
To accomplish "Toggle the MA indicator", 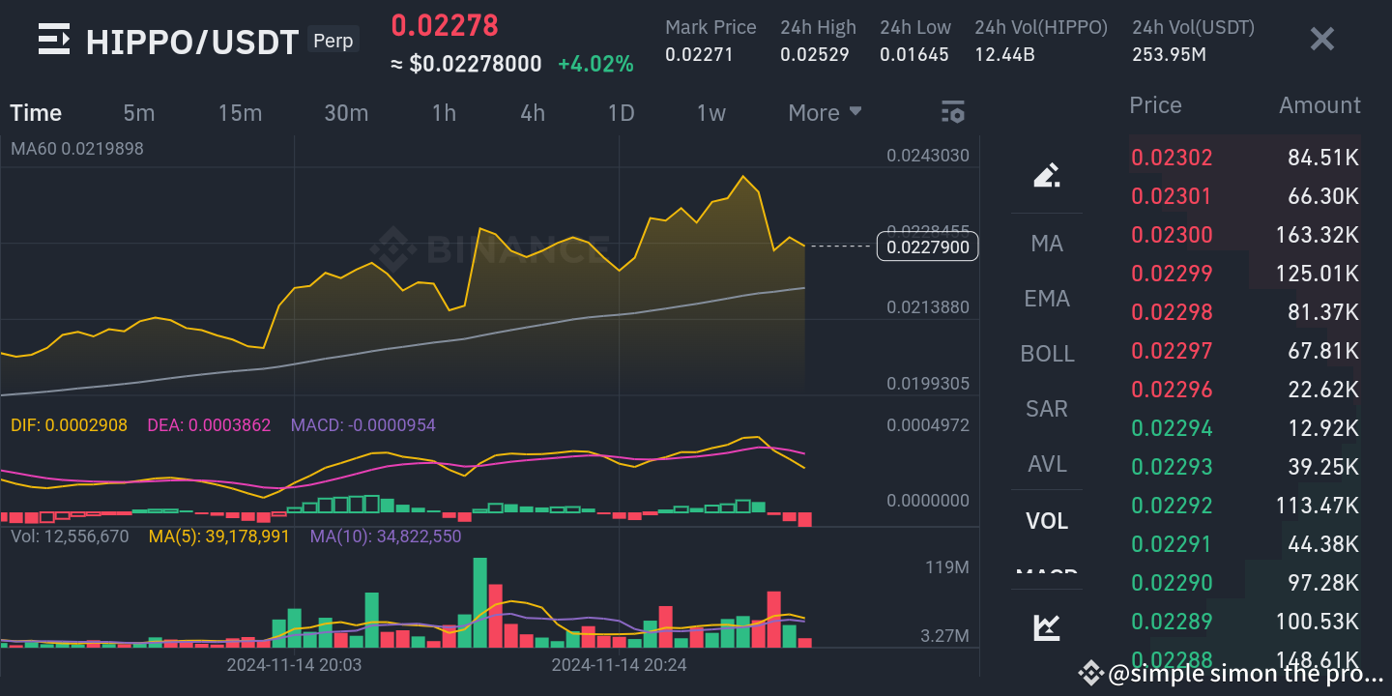I will click(x=1047, y=243).
